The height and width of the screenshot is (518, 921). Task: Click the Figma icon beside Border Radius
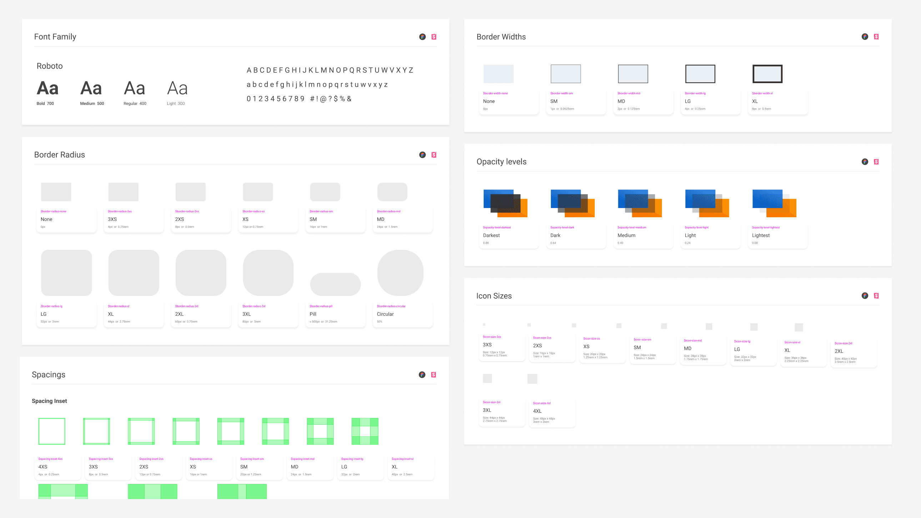422,155
